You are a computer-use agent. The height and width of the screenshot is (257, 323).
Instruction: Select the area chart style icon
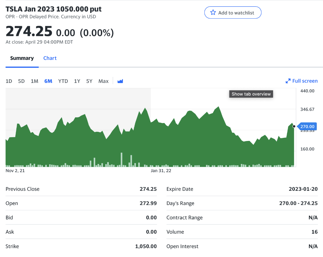click(120, 81)
